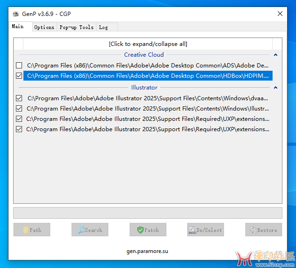Open the Options tab

tap(44, 27)
